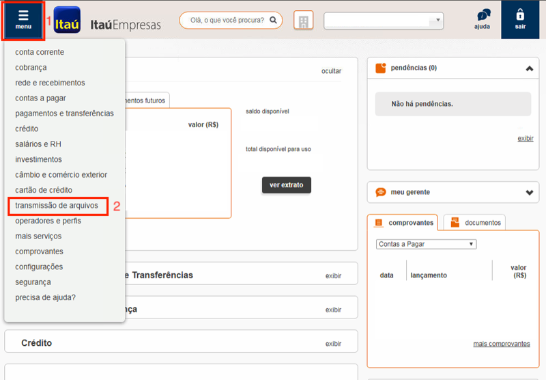This screenshot has height=380, width=546.
Task: Open ajuda help icon
Action: coord(483,20)
